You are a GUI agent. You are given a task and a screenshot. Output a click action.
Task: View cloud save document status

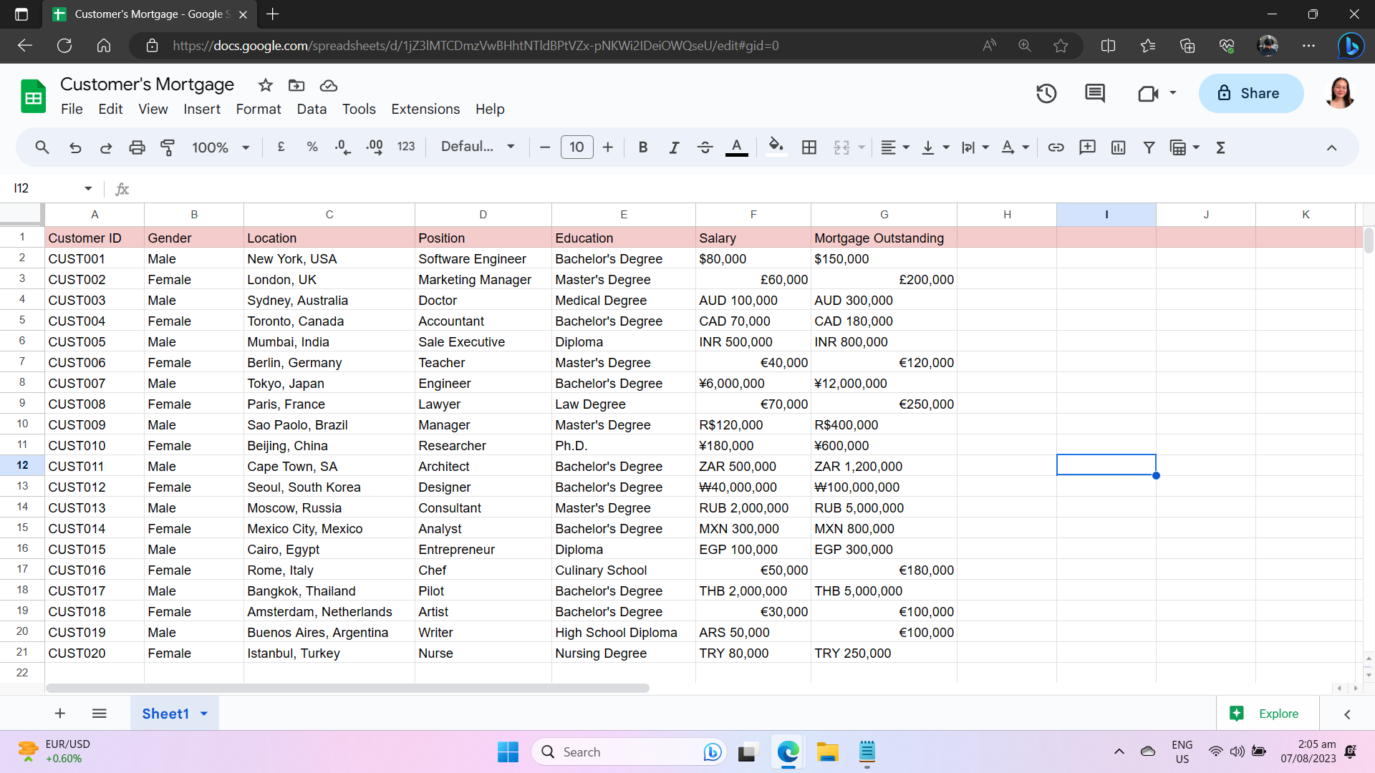tap(329, 85)
